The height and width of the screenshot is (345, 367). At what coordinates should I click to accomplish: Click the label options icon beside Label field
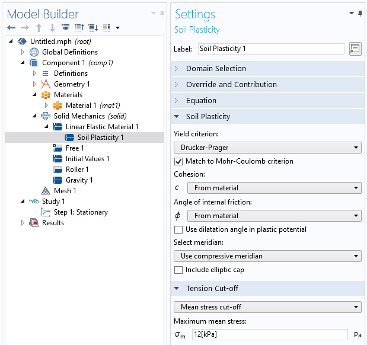(x=355, y=49)
